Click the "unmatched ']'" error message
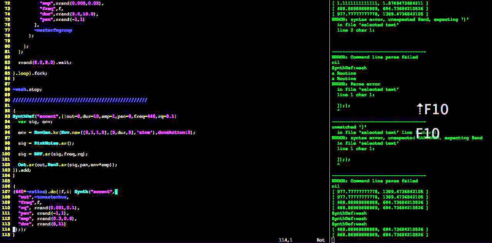Viewport: 492px width, 243px height. coord(349,127)
